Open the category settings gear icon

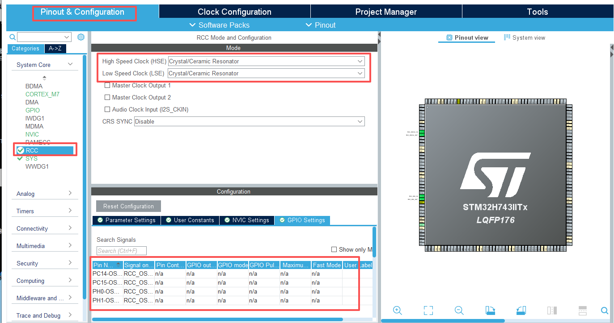[81, 37]
